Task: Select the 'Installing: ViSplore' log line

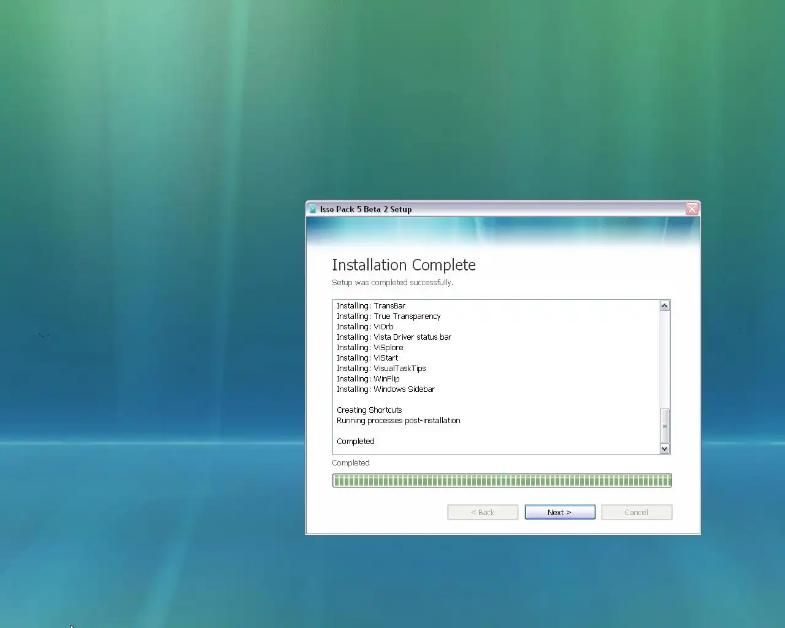Action: (x=370, y=347)
